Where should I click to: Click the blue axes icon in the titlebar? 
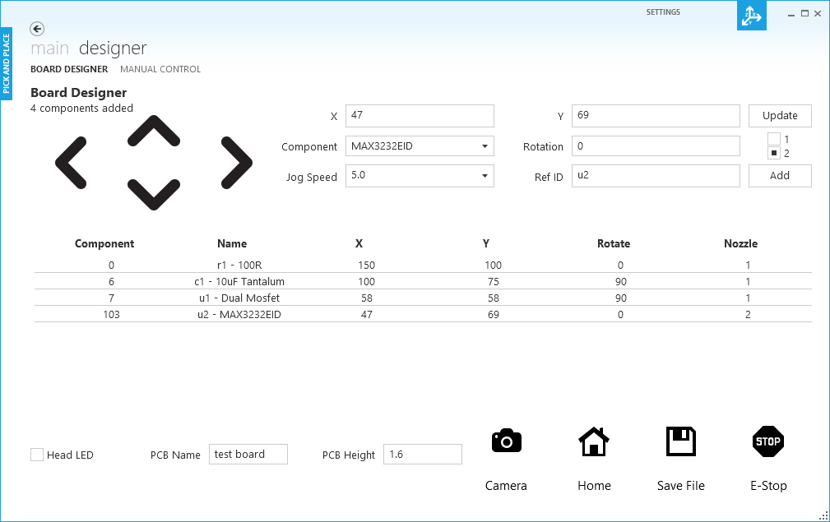[x=750, y=16]
